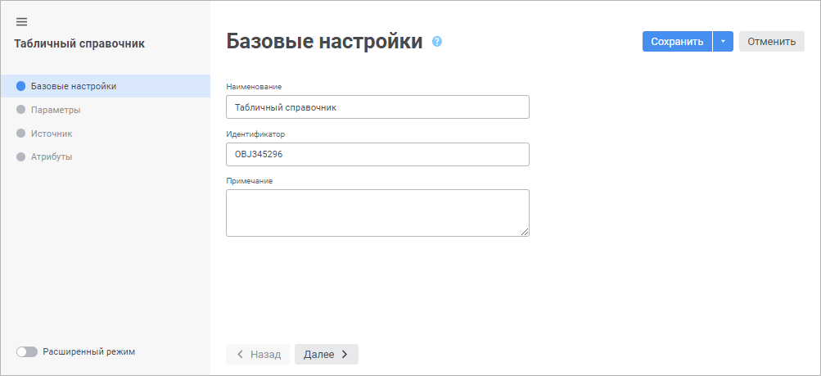Viewport: 821px width, 376px height.
Task: Click the right chevron on Далее
Action: pyautogui.click(x=345, y=355)
